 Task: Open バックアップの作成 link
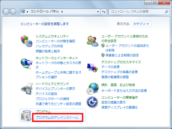coord(49,46)
